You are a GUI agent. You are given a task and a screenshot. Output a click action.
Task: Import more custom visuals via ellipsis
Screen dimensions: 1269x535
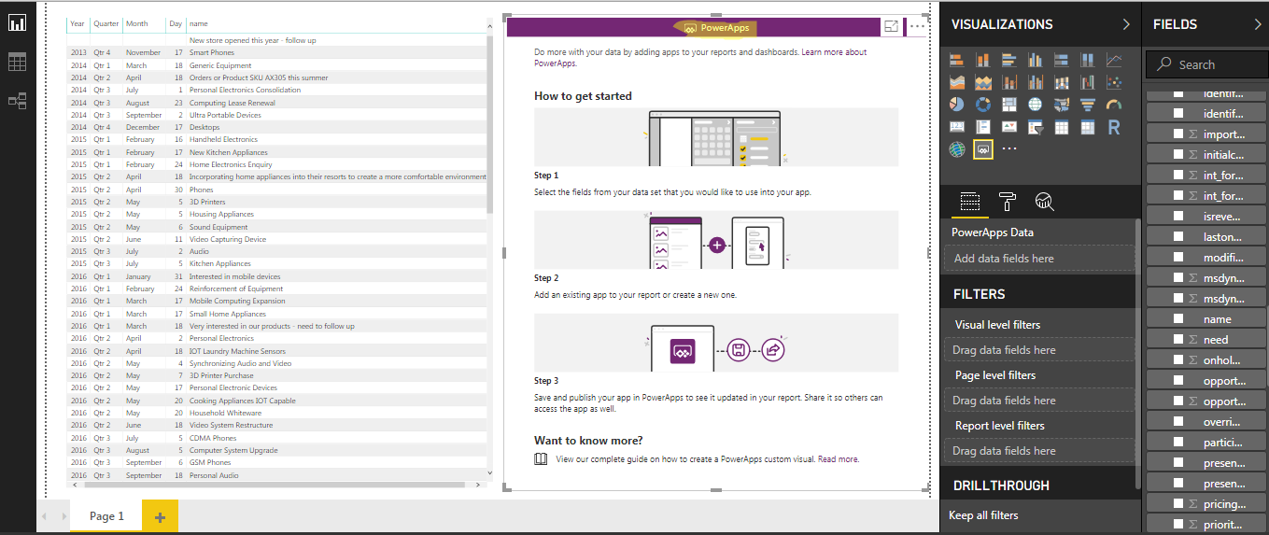(1008, 149)
